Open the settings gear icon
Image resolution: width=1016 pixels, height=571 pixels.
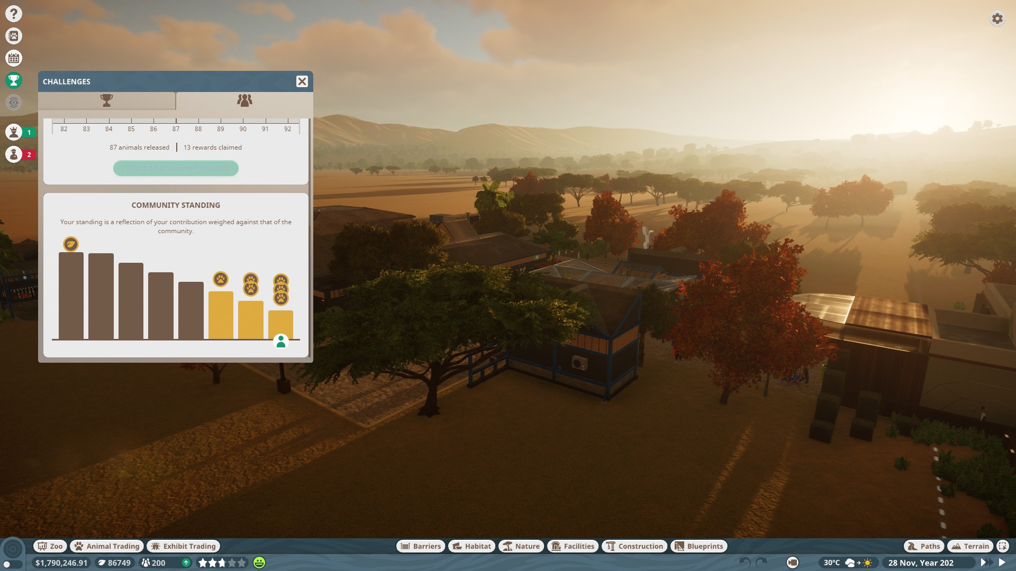(x=997, y=19)
